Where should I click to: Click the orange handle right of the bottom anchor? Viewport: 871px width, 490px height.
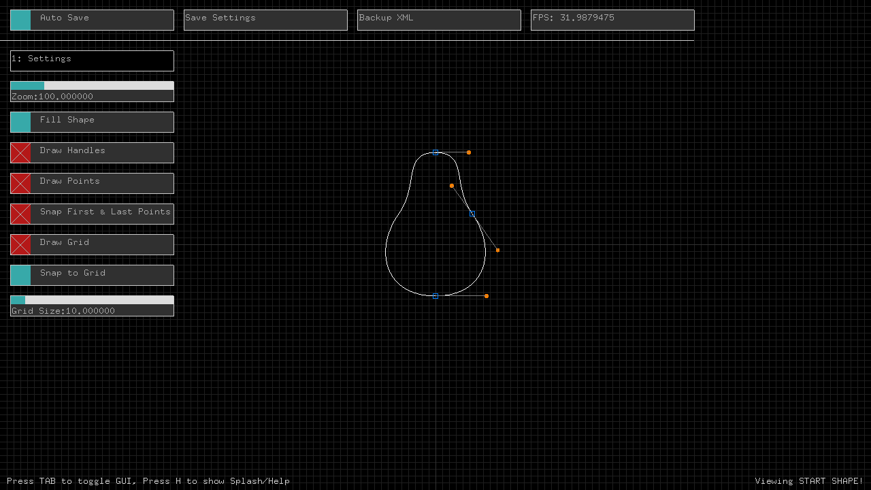[487, 296]
